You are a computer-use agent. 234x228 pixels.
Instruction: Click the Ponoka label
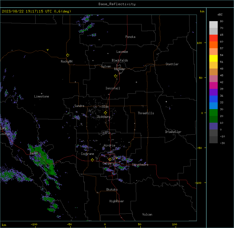130,37
